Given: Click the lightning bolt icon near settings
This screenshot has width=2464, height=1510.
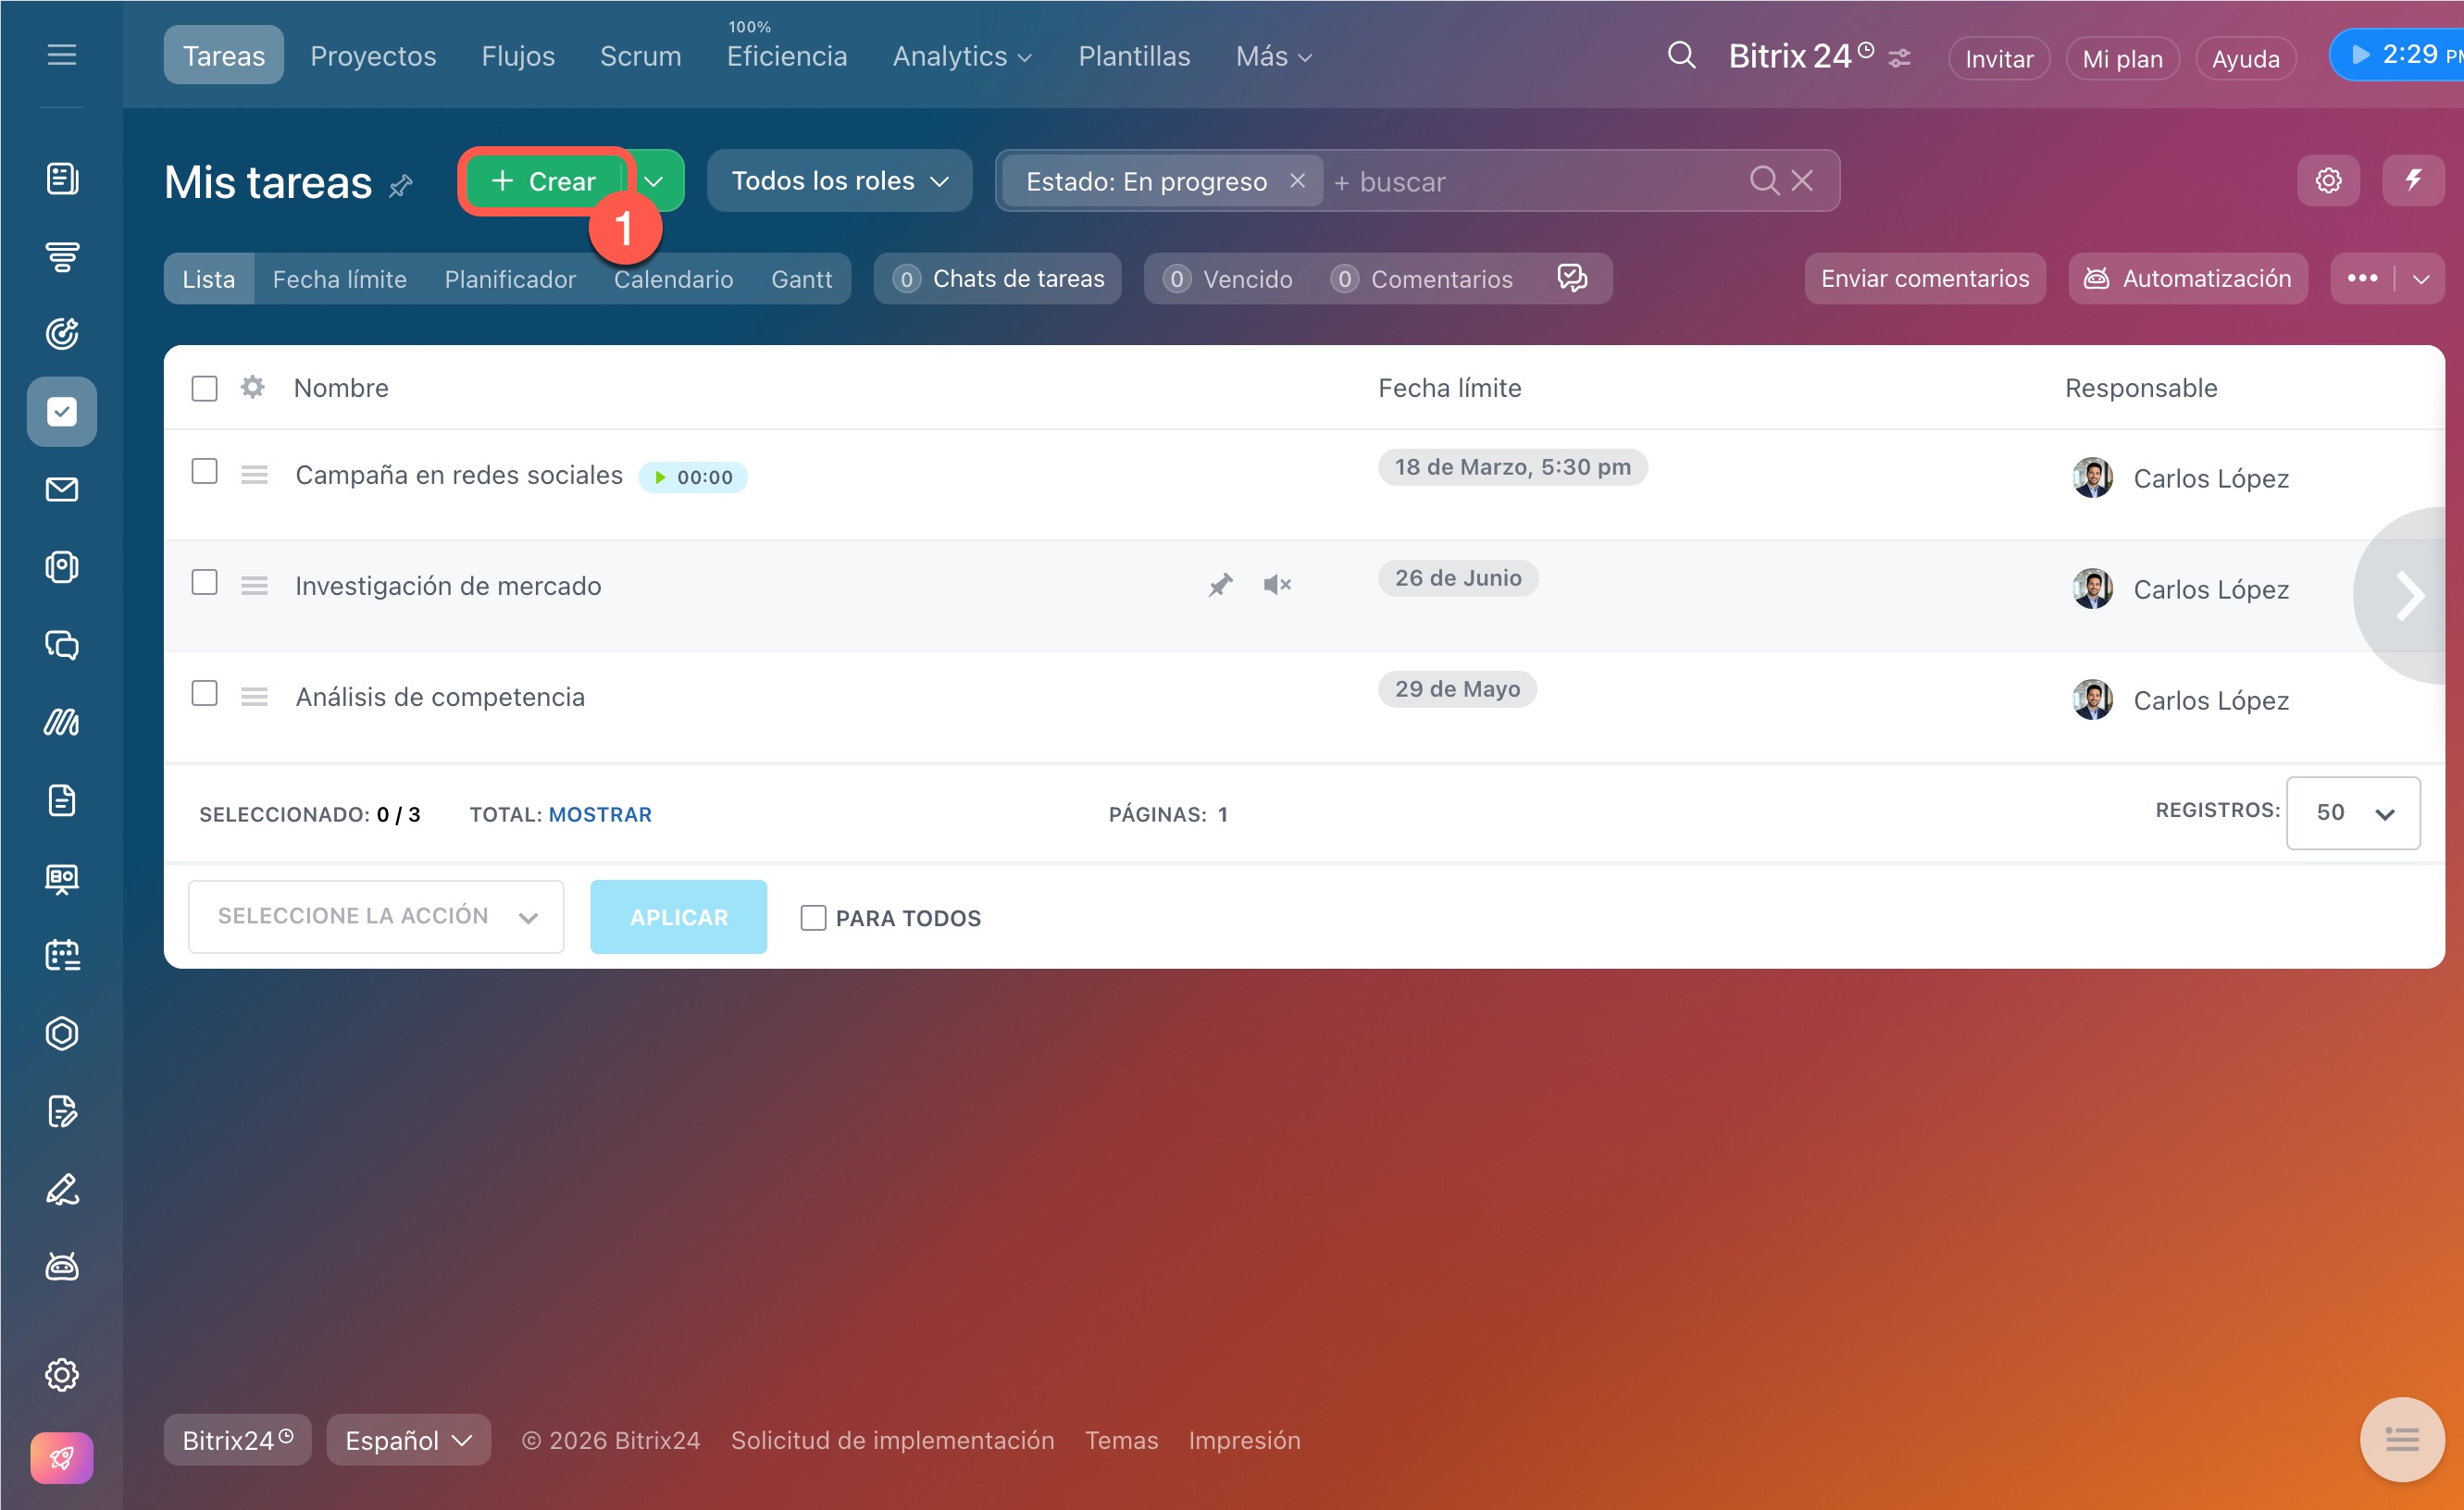Looking at the screenshot, I should click(2412, 179).
